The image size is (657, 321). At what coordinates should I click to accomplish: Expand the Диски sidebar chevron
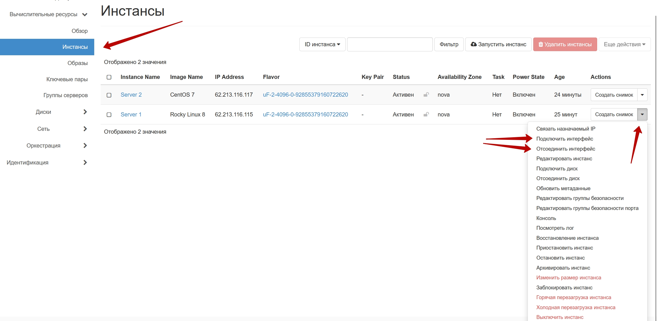(x=85, y=112)
